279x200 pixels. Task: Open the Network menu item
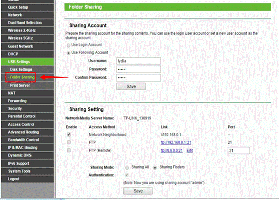point(27,15)
